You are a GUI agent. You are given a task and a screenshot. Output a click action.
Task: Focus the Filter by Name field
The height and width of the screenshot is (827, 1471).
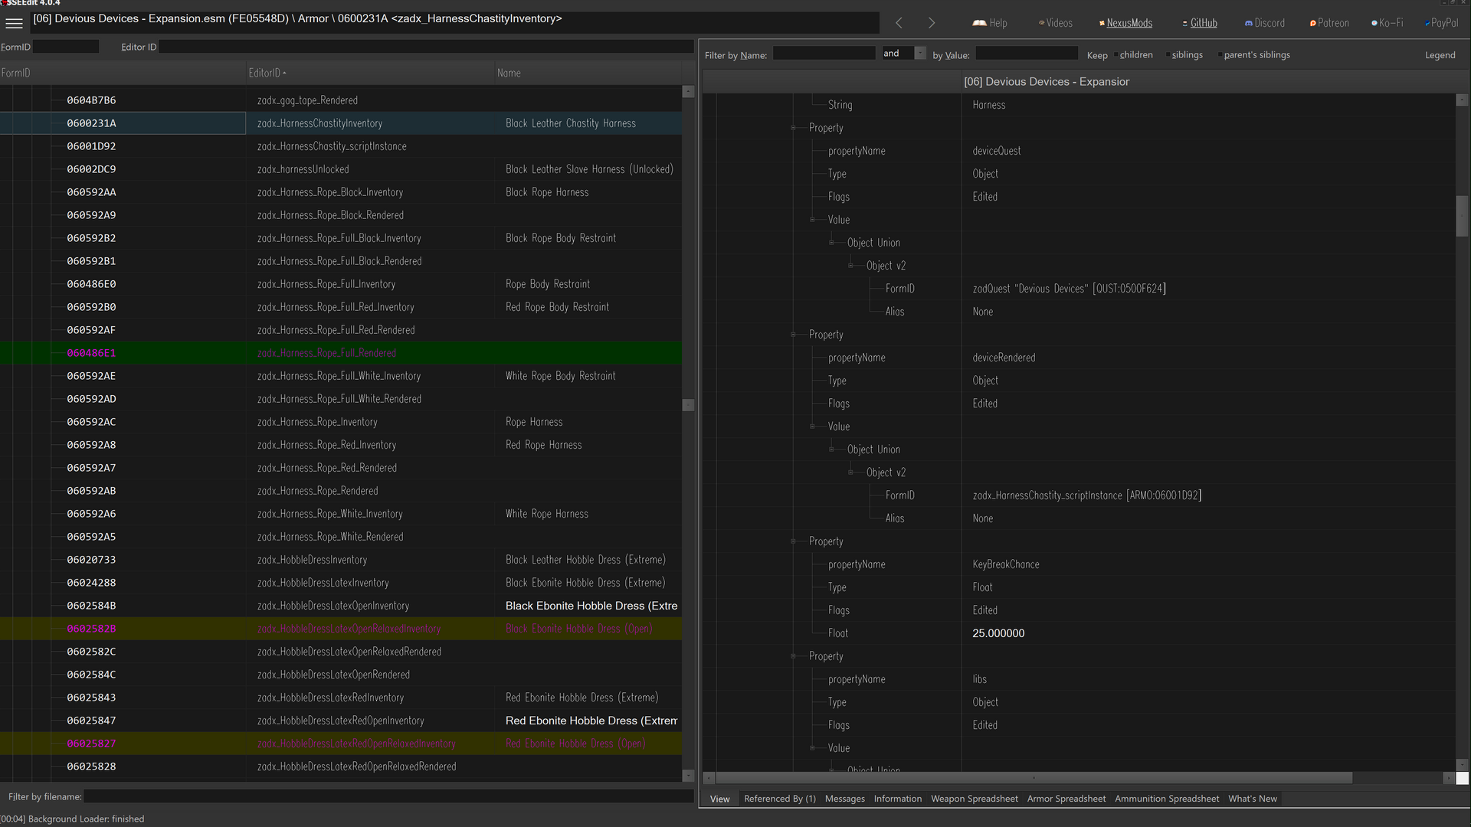coord(824,54)
